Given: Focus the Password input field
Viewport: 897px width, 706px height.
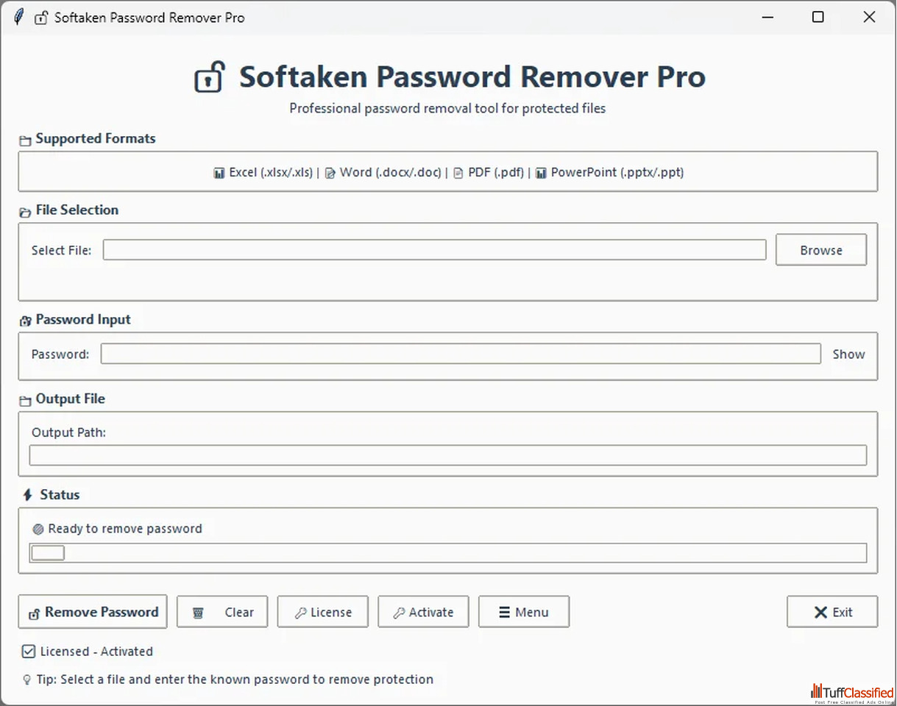Looking at the screenshot, I should click(x=461, y=354).
